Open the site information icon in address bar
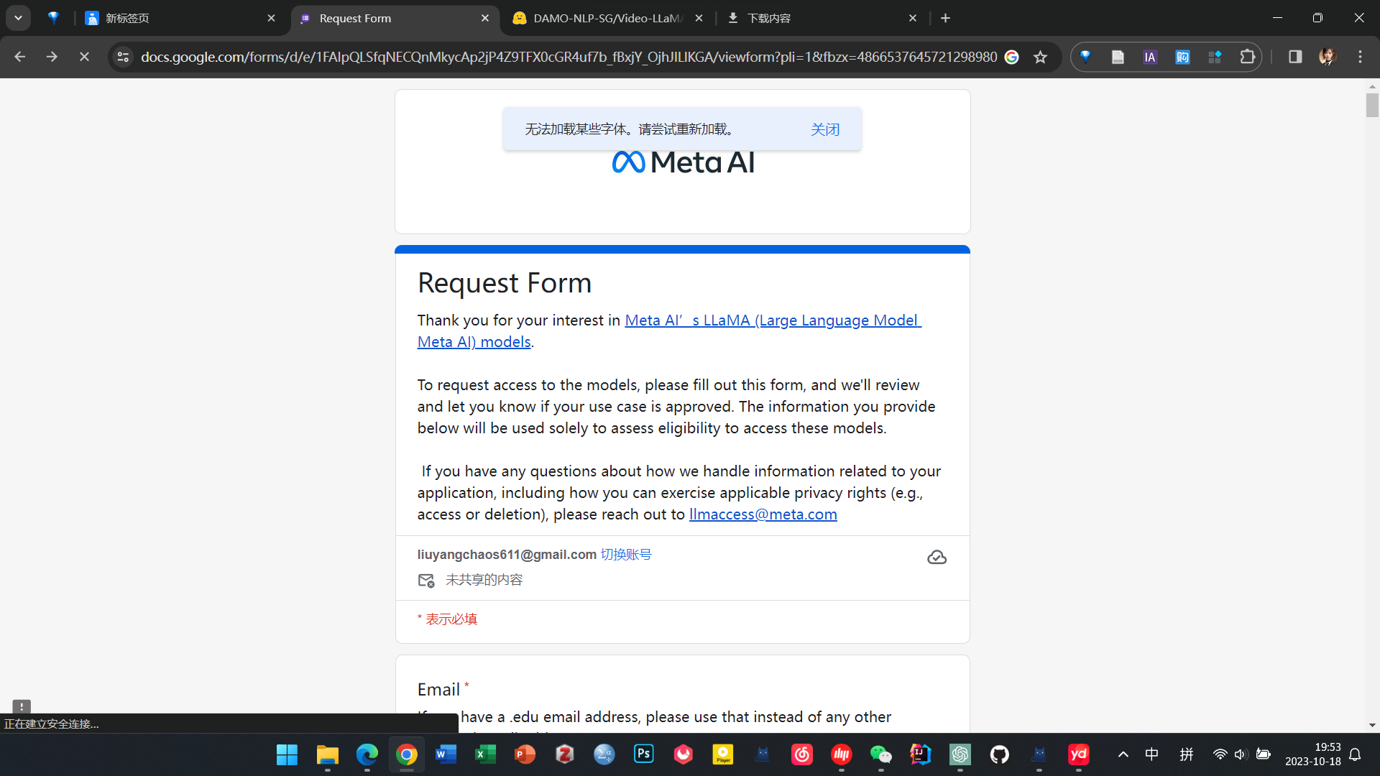 coord(123,57)
